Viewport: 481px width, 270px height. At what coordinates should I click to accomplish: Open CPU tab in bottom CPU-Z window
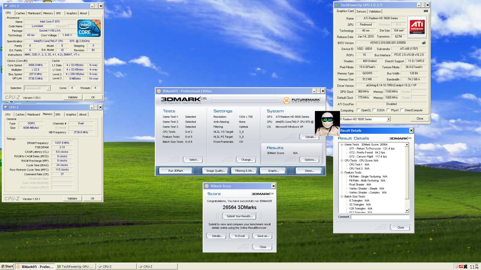pyautogui.click(x=8, y=114)
